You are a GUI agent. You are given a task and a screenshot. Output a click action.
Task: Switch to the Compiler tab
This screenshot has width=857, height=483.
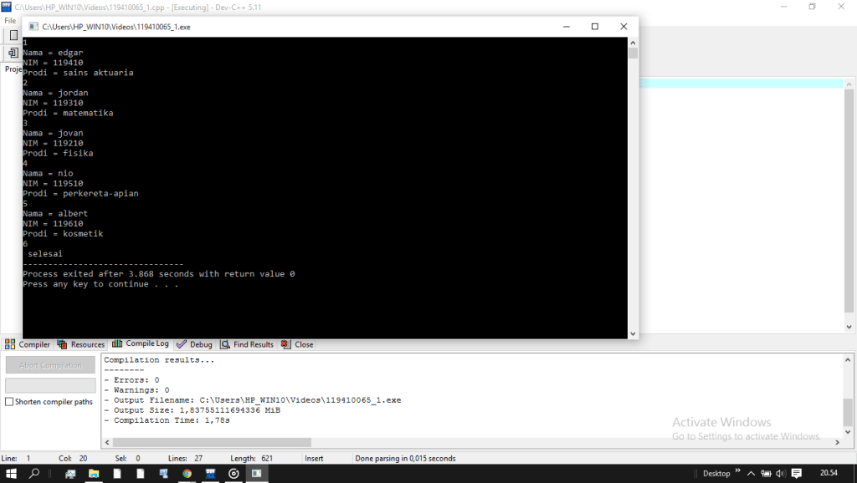pyautogui.click(x=28, y=344)
